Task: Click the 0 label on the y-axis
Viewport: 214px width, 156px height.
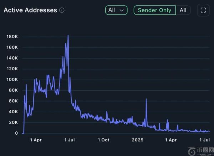Action: point(16,133)
